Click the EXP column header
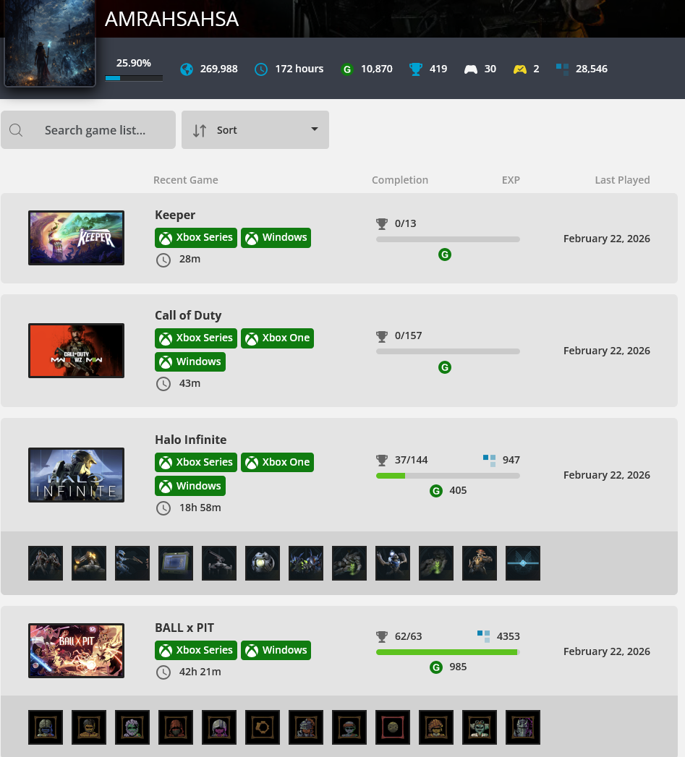 click(511, 180)
